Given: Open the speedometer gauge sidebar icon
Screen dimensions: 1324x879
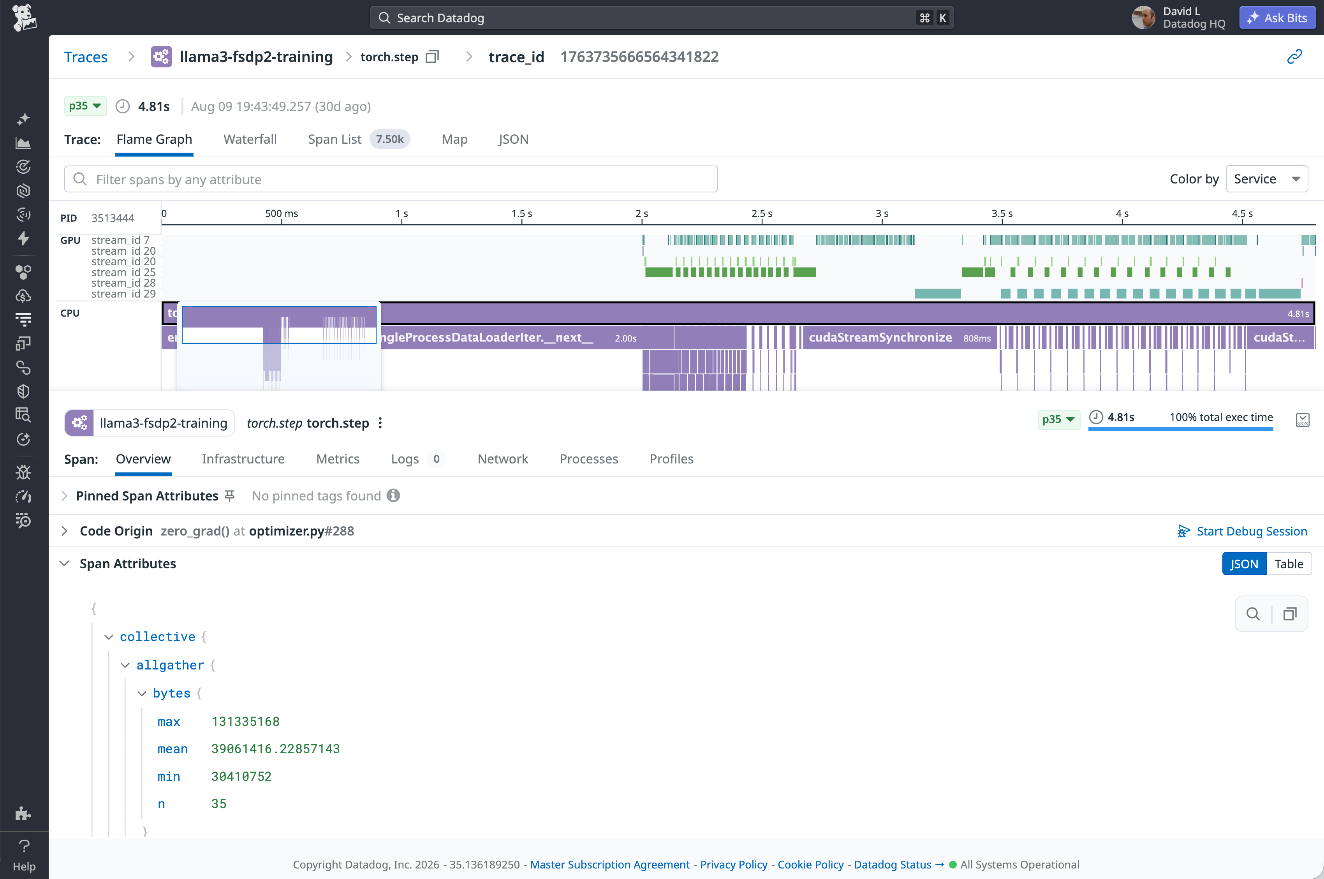Looking at the screenshot, I should pos(23,497).
